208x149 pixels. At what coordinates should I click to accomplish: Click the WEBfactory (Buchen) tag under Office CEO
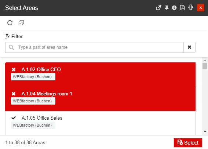[33, 77]
